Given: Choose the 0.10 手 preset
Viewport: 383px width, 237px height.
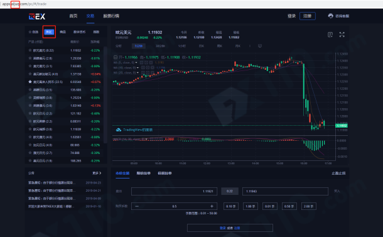Looking at the screenshot, I should [x=231, y=206].
